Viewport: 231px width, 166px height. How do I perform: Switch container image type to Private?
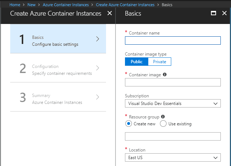(160, 62)
